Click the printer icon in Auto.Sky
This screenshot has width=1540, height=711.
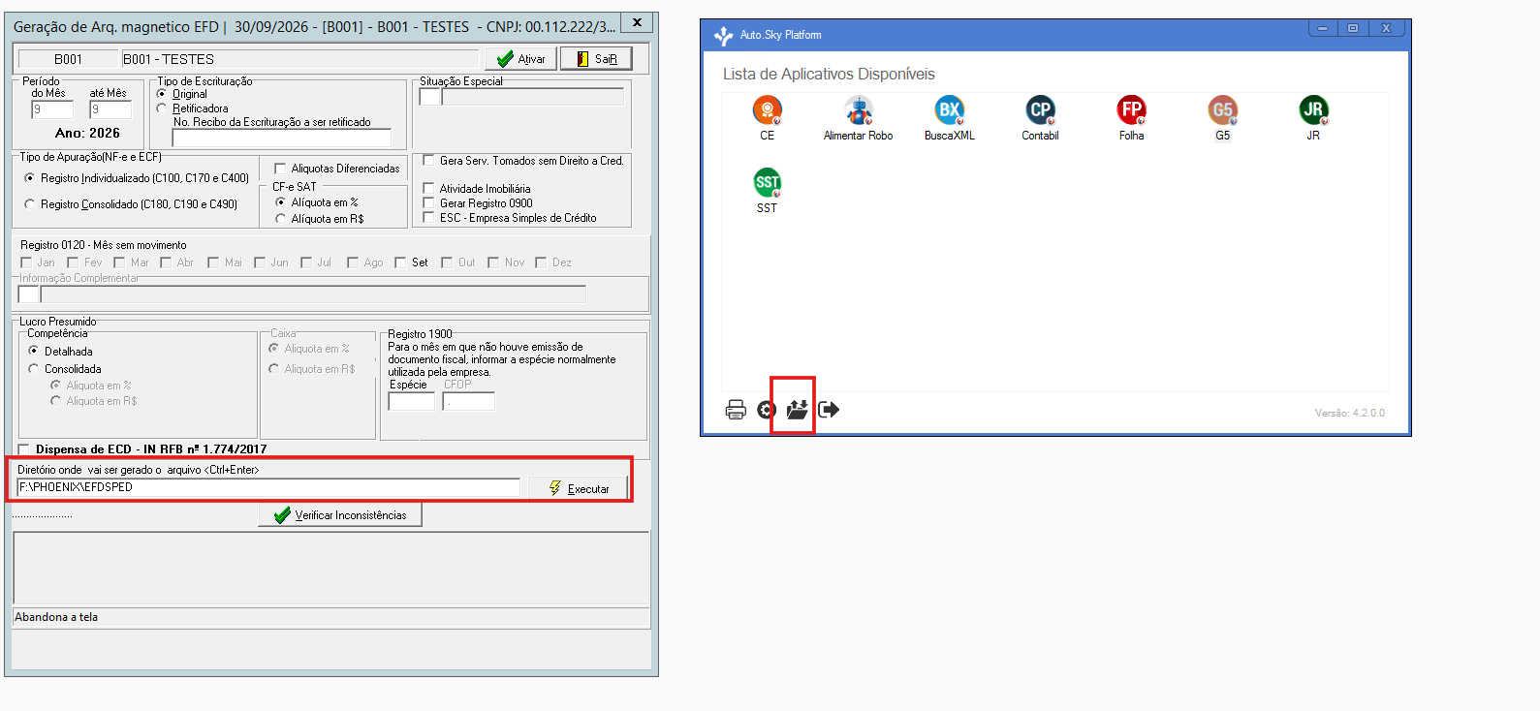click(x=736, y=410)
